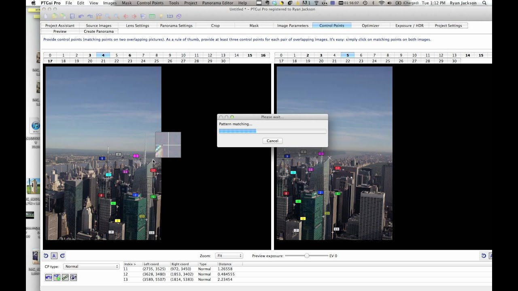
Task: Open the Images menu
Action: click(x=110, y=3)
